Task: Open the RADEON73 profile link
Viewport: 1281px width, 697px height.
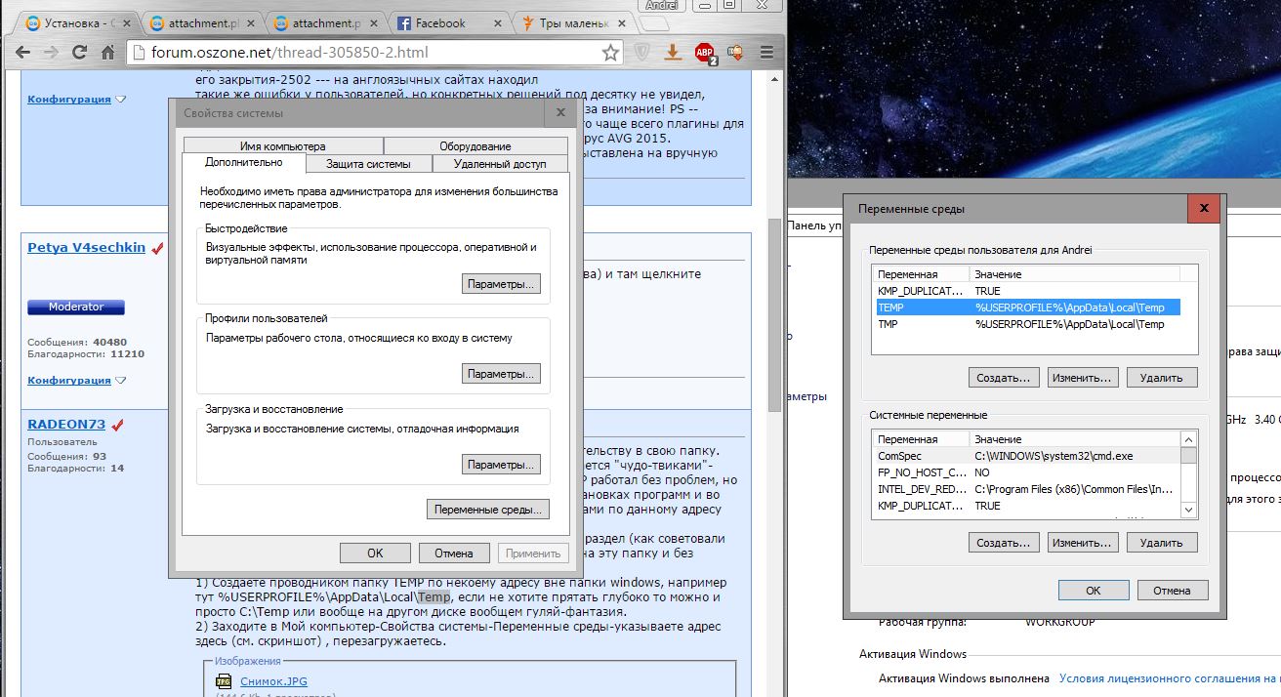Action: [x=66, y=425]
